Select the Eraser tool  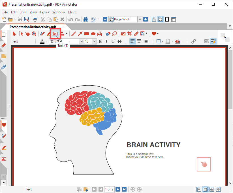(x=108, y=34)
